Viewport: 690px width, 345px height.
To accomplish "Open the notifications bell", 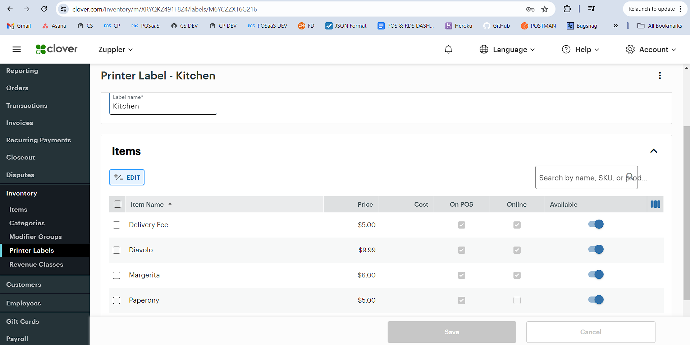I will [x=448, y=49].
